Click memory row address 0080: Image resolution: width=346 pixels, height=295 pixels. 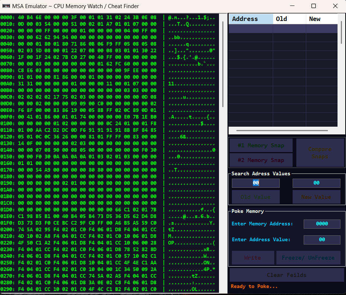[x=7, y=70]
